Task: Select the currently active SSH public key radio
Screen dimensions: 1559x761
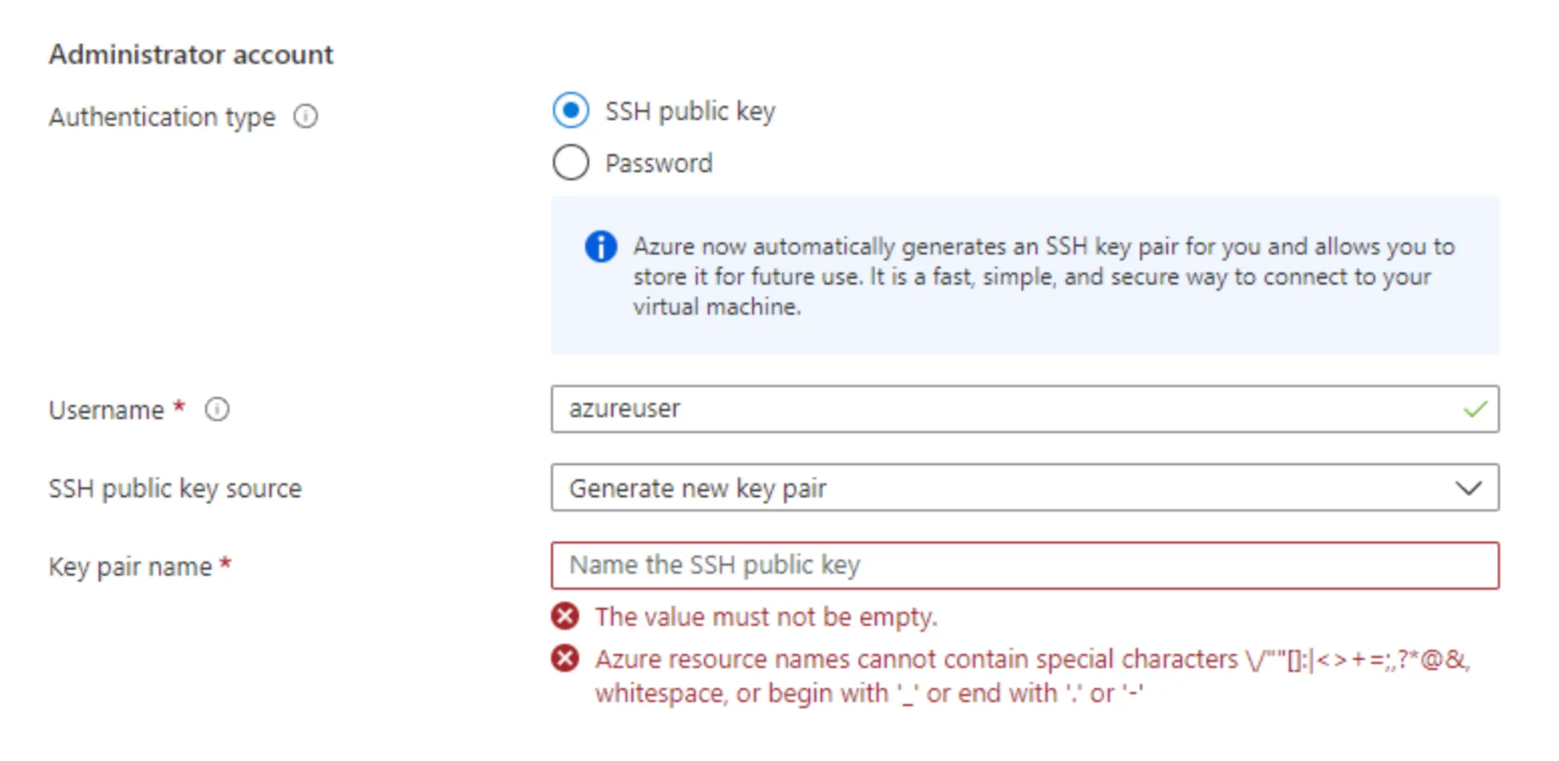Action: (x=571, y=110)
